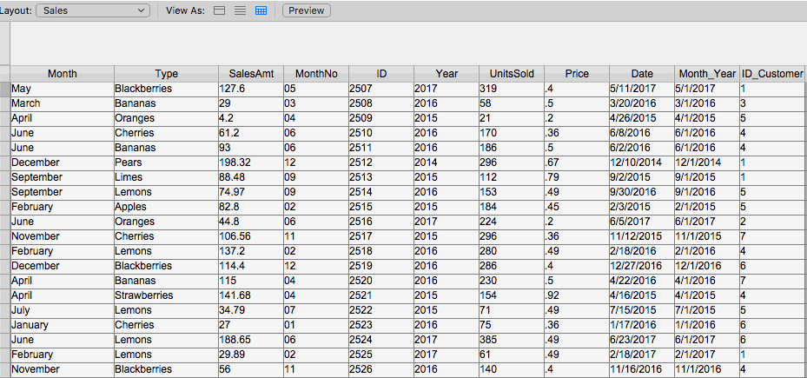The height and width of the screenshot is (378, 807).
Task: Click the Type cell 'Limes'
Action: click(166, 177)
